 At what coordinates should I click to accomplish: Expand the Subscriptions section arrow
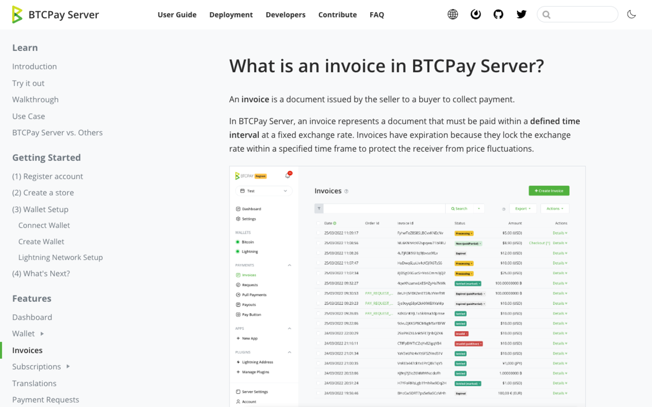tap(68, 367)
